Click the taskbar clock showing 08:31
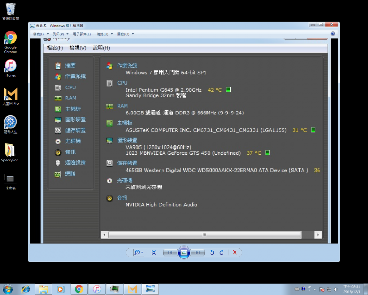 [352, 289]
